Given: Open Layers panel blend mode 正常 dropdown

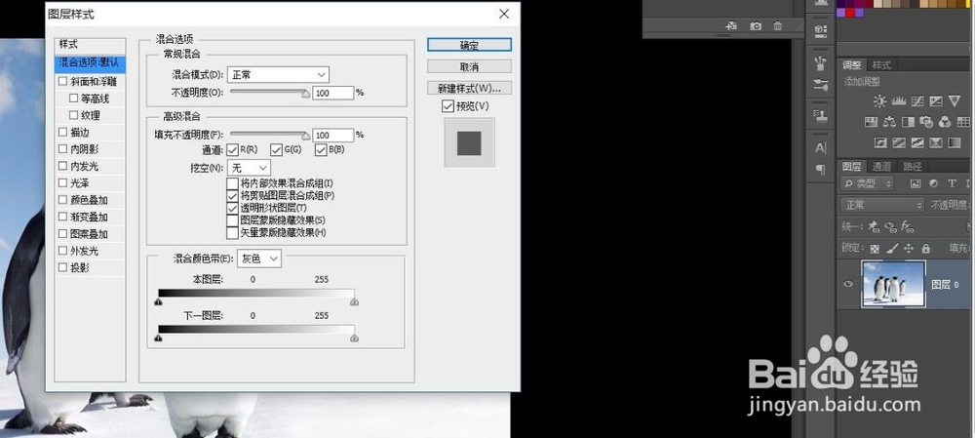Looking at the screenshot, I should point(882,205).
